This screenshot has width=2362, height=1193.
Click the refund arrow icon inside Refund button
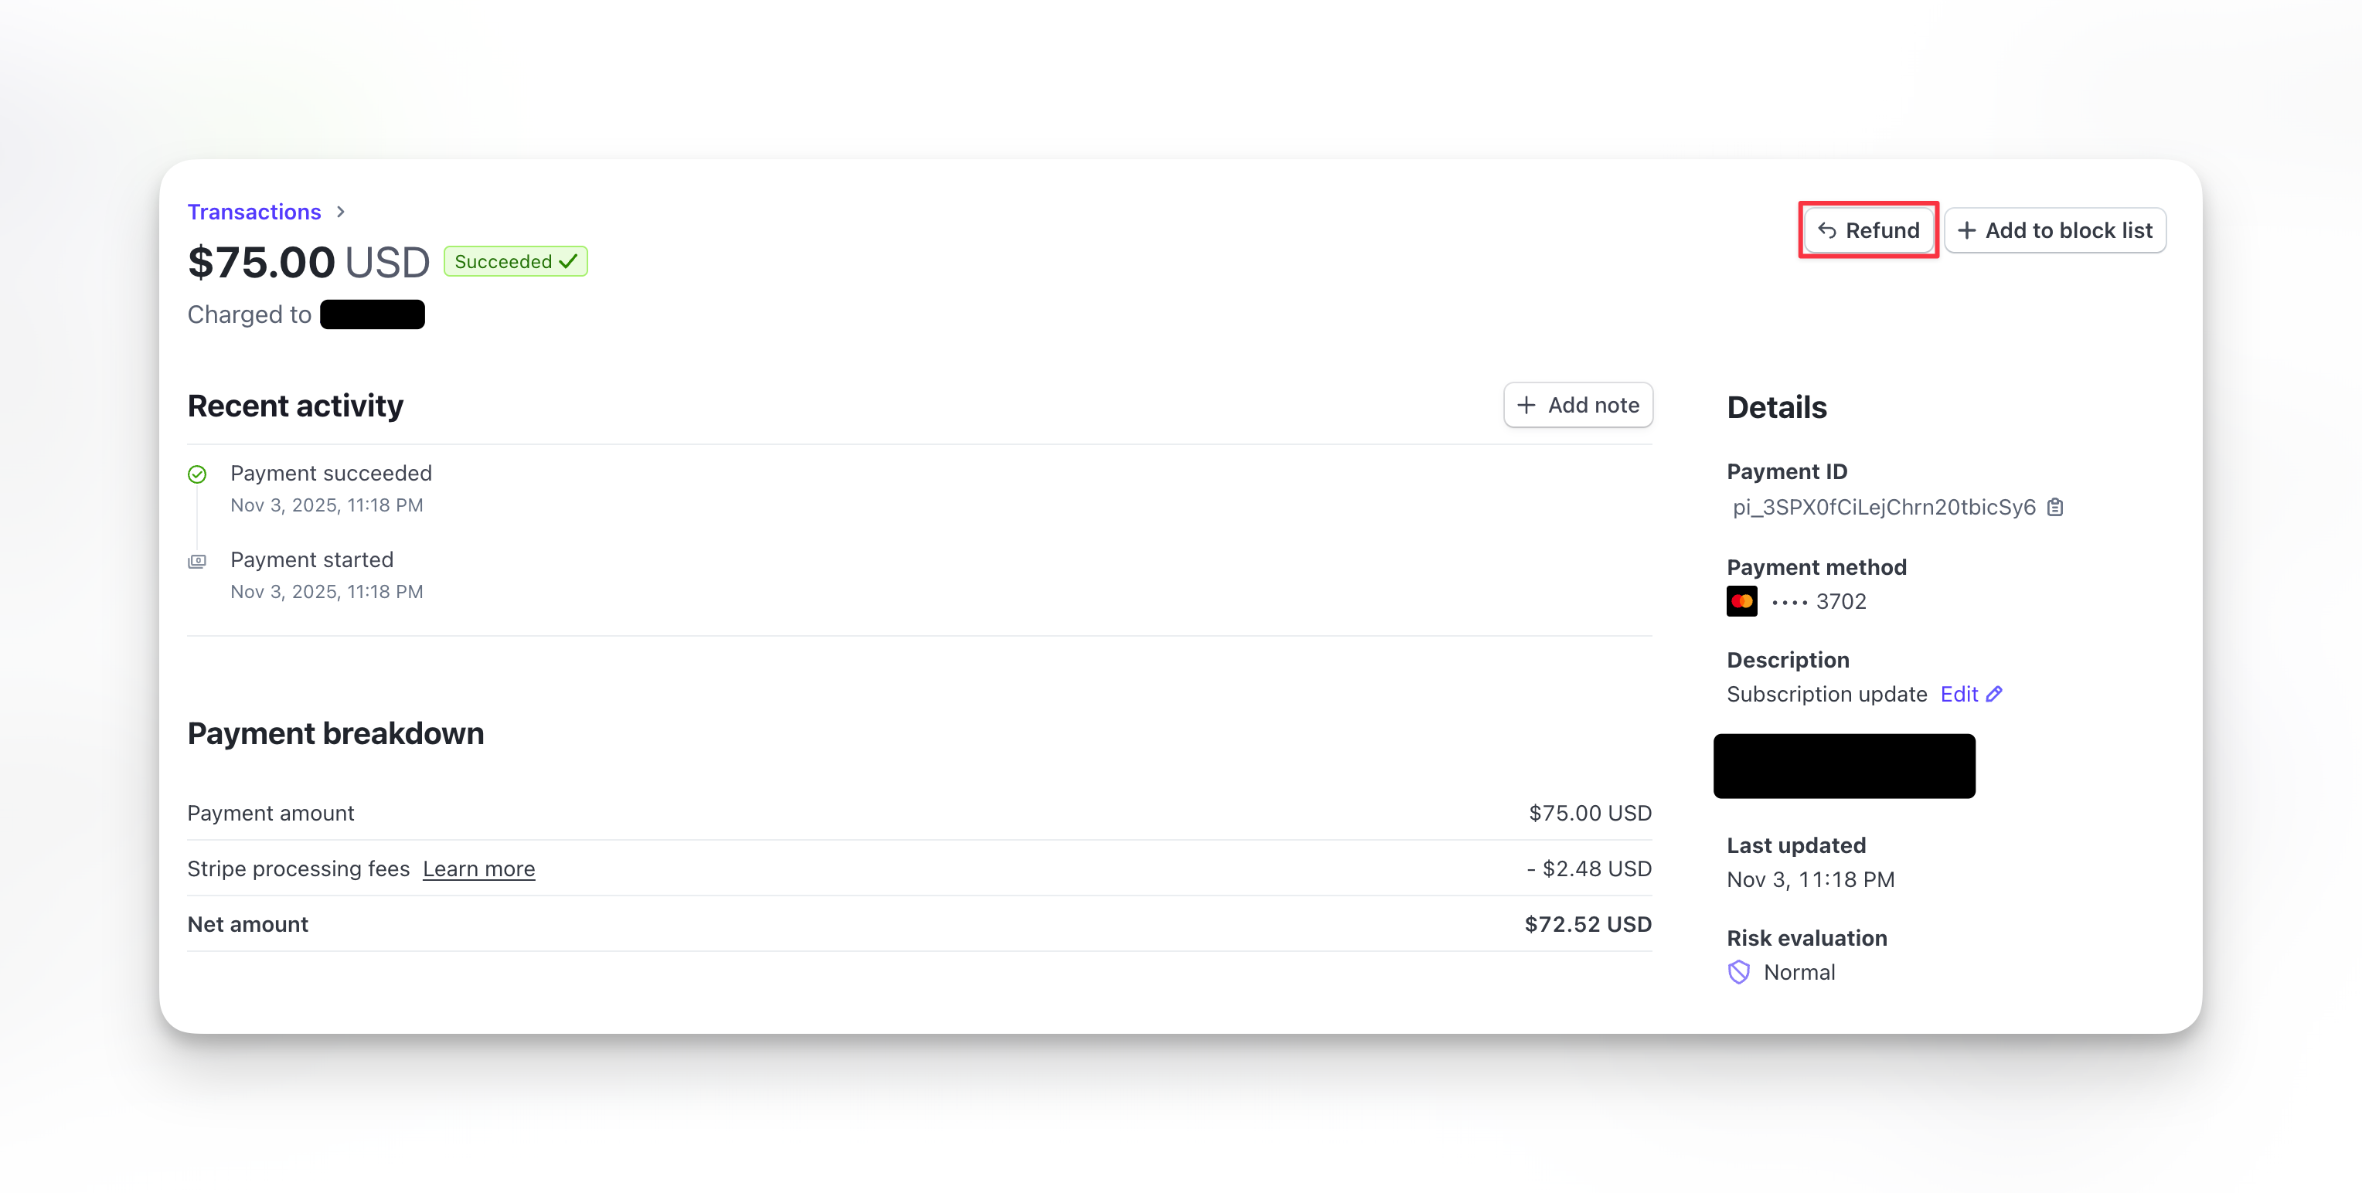(1827, 229)
